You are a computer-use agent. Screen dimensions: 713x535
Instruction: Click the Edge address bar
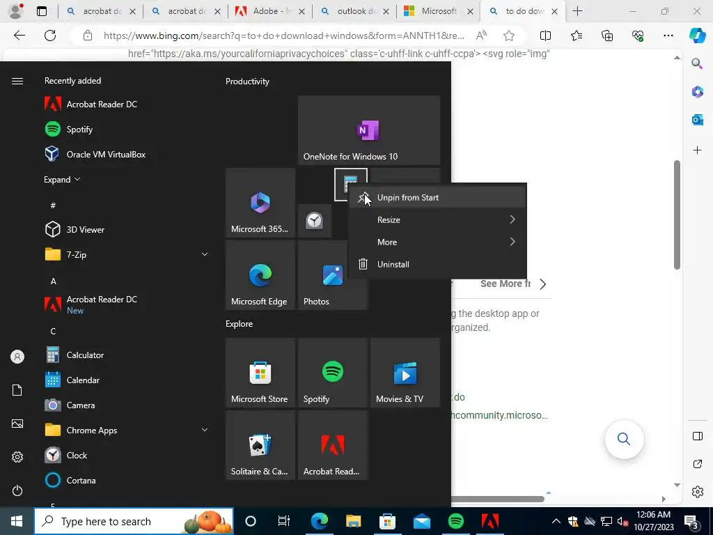(x=283, y=36)
